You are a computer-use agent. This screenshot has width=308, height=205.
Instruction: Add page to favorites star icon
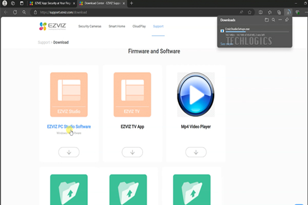pos(249,12)
